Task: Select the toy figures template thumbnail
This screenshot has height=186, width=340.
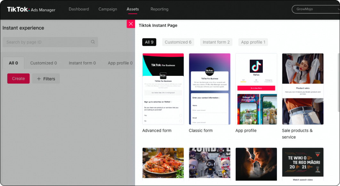Action: point(210,164)
